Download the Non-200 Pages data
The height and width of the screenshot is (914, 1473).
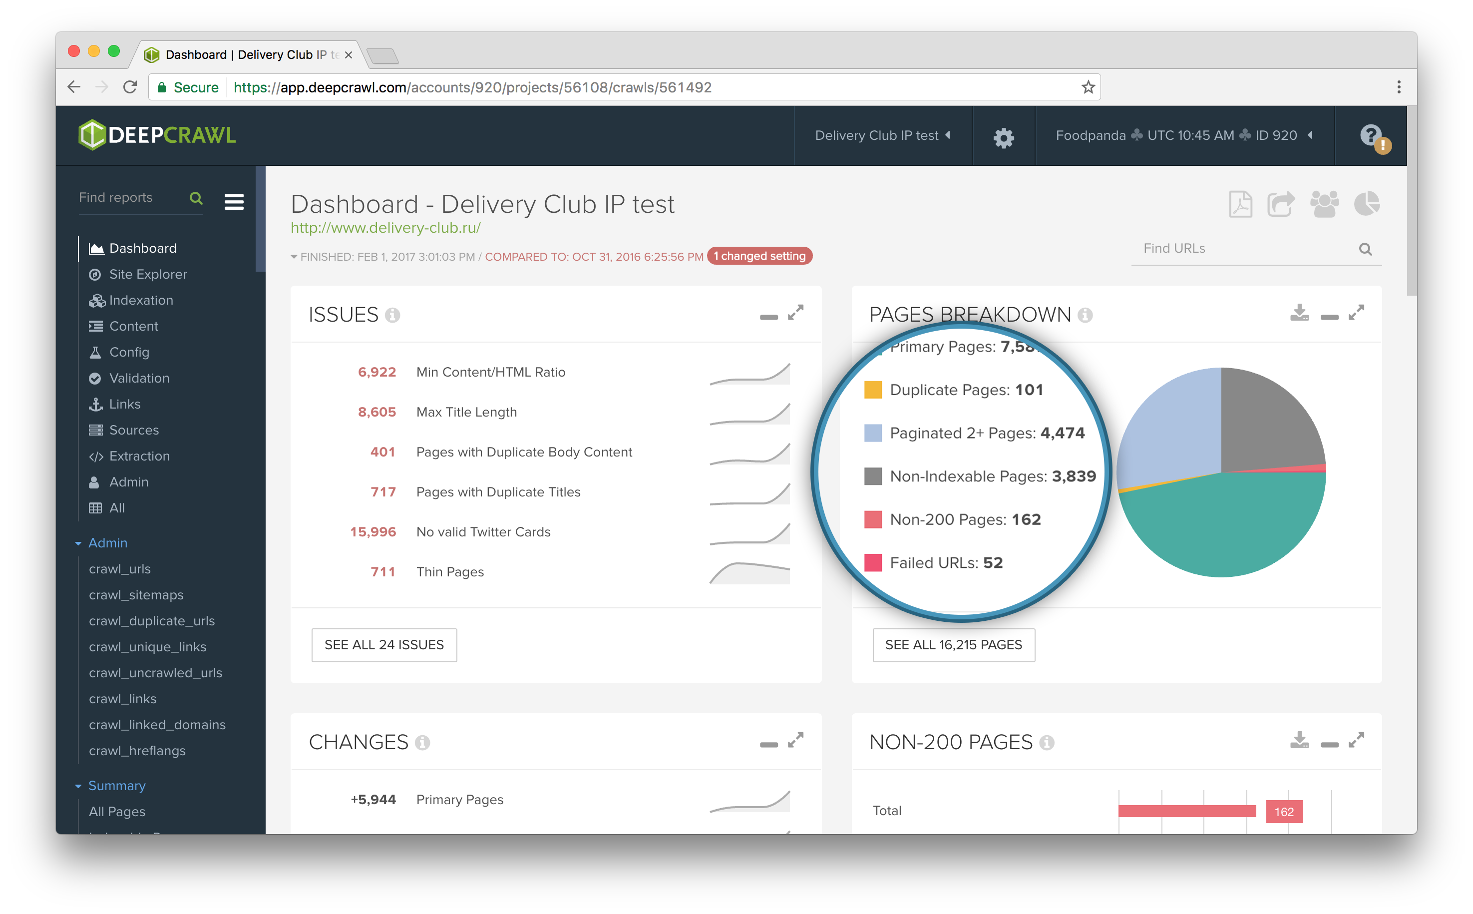pyautogui.click(x=1299, y=741)
